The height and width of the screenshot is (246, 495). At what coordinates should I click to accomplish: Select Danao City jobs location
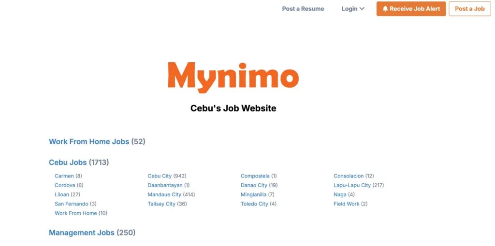254,185
